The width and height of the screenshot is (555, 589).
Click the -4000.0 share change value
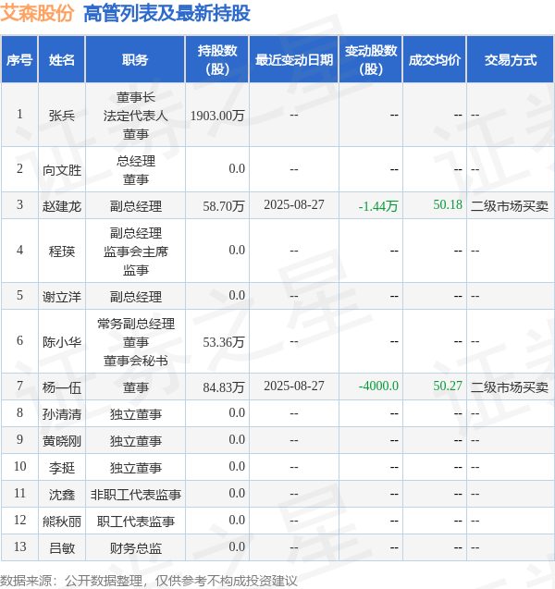(x=378, y=386)
